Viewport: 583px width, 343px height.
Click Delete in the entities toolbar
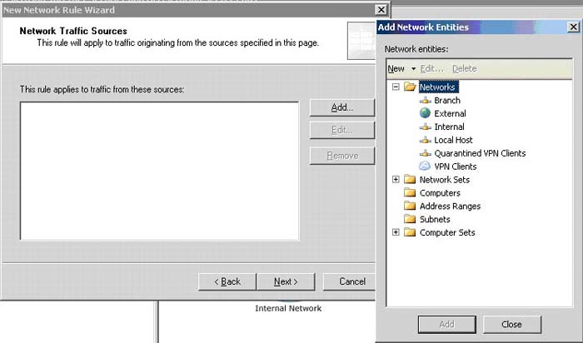pyautogui.click(x=465, y=69)
